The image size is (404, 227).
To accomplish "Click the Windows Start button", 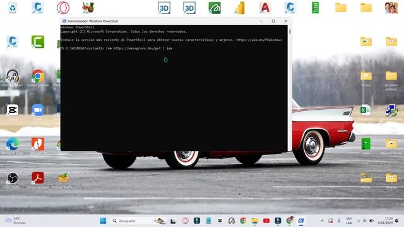I will (x=103, y=221).
